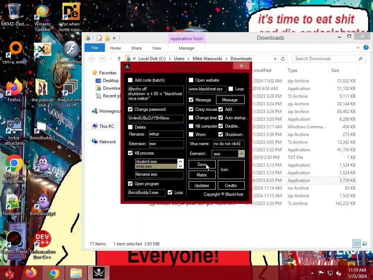The width and height of the screenshot is (373, 280).
Task: Click the Virus name input field
Action: [x=229, y=144]
